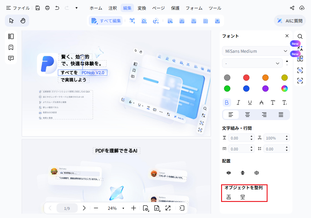Switch to the 変換 tab
This screenshot has height=218, width=311.
point(142,8)
